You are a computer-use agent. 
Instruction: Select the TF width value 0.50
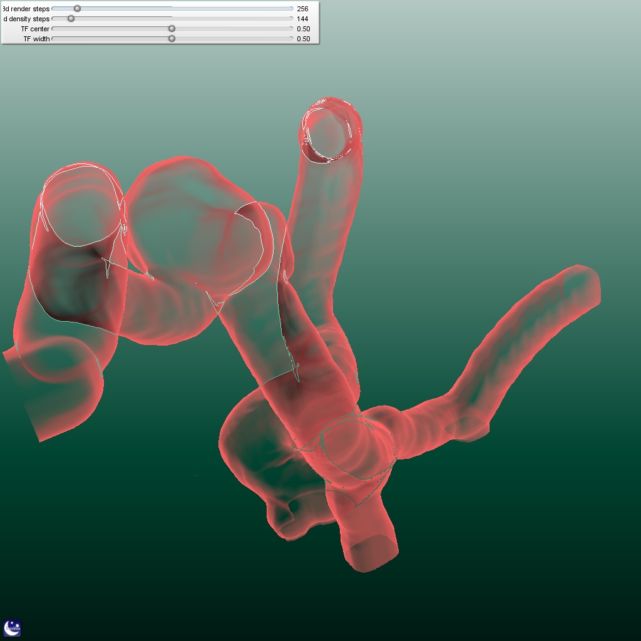[x=304, y=39]
